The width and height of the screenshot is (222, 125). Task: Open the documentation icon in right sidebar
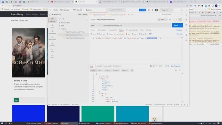click(186, 19)
